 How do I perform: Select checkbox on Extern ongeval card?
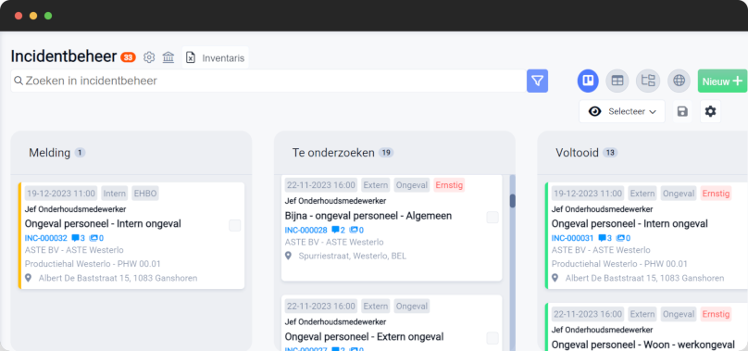[x=492, y=338]
